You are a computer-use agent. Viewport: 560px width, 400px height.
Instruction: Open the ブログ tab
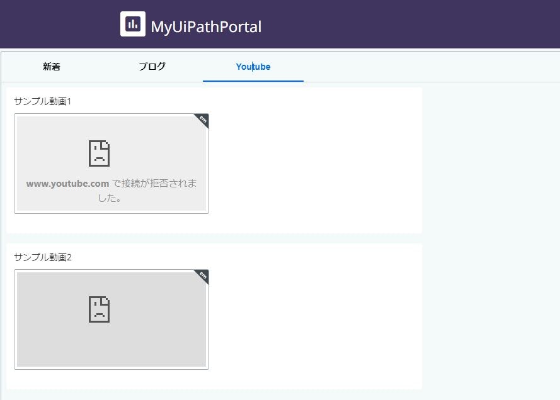[151, 65]
